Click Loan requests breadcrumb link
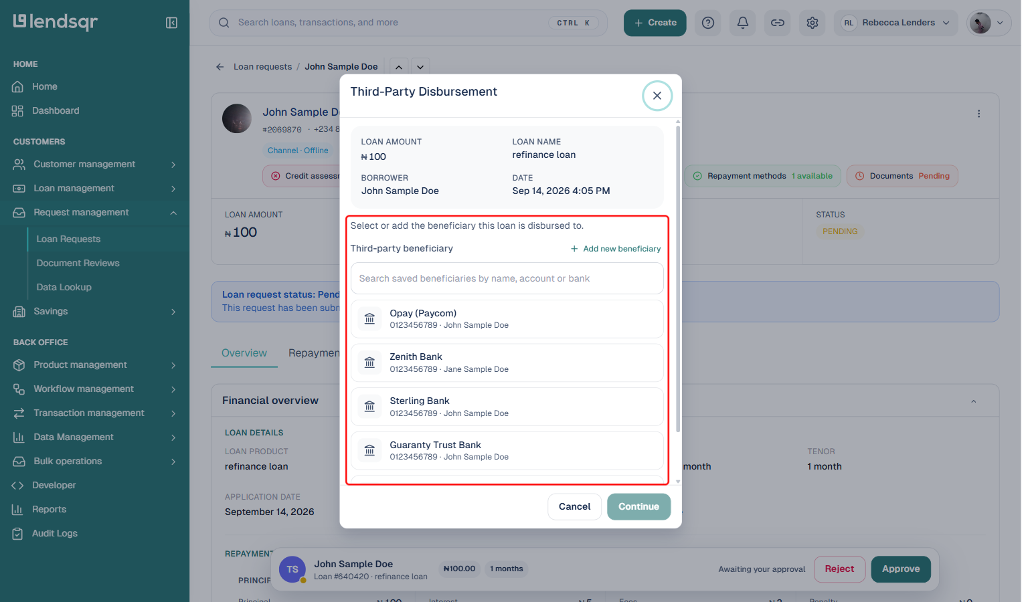 [x=262, y=67]
